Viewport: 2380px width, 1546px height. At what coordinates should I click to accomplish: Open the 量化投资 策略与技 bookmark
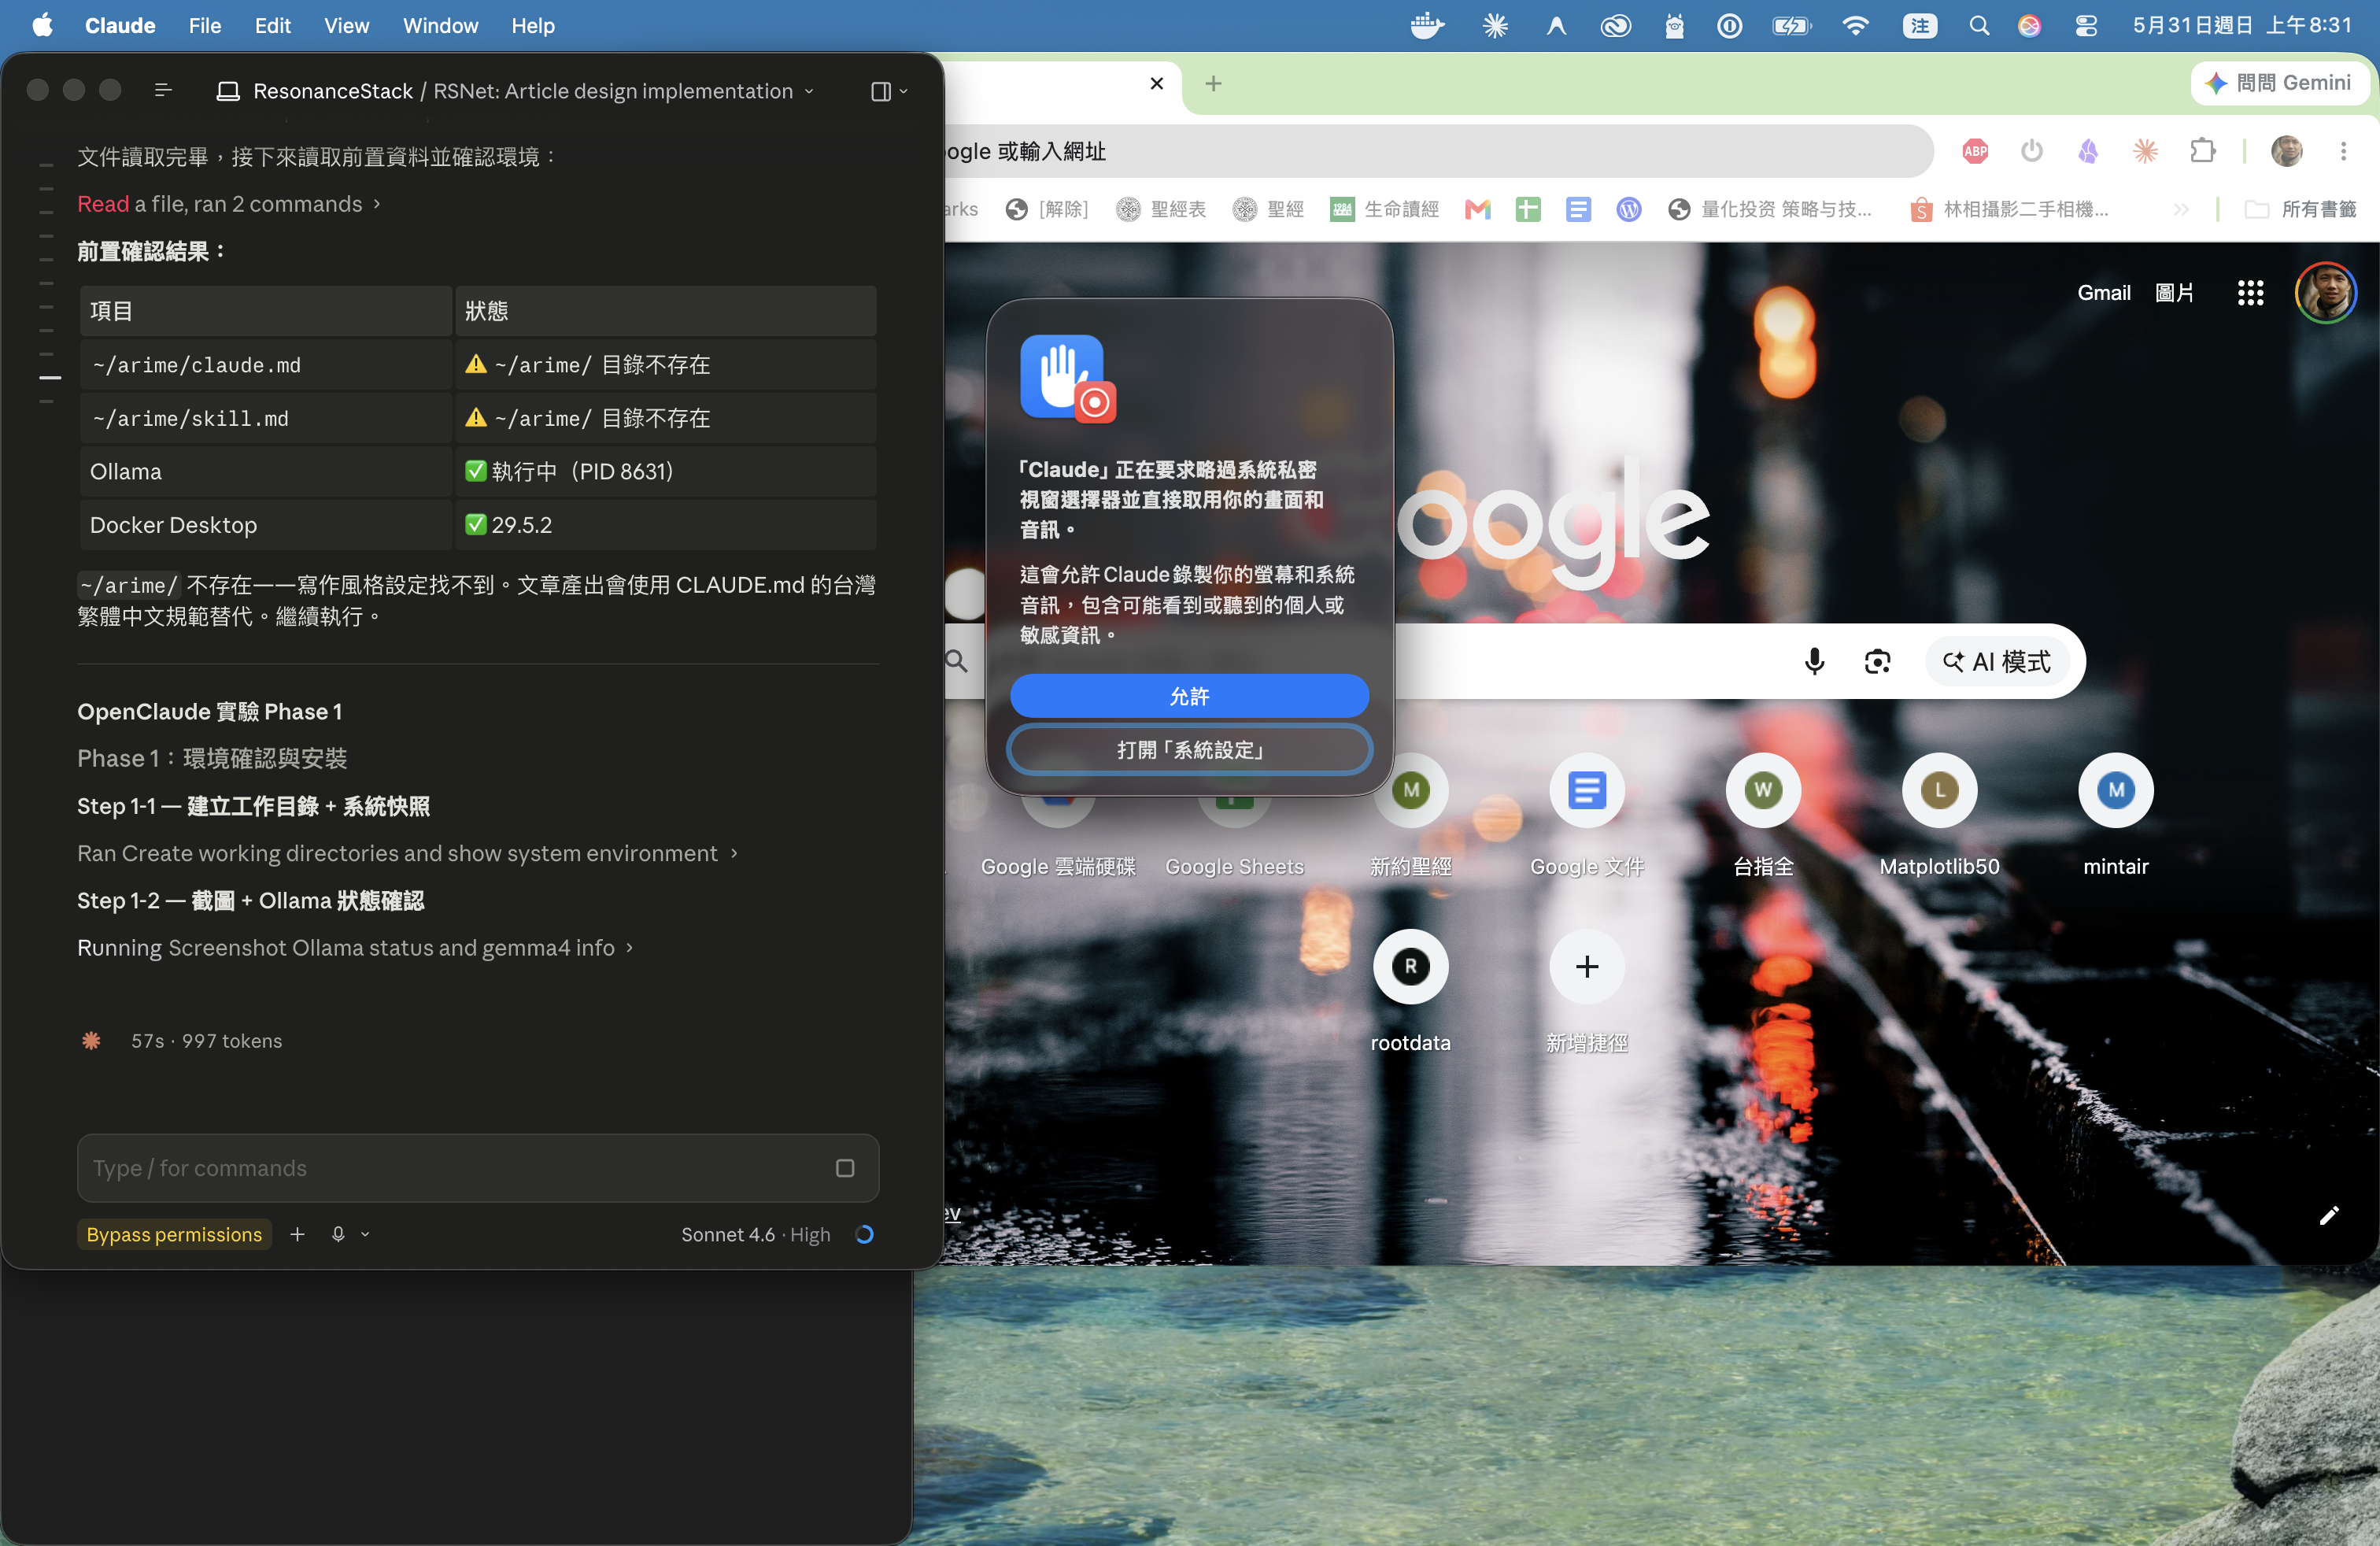[x=1769, y=209]
